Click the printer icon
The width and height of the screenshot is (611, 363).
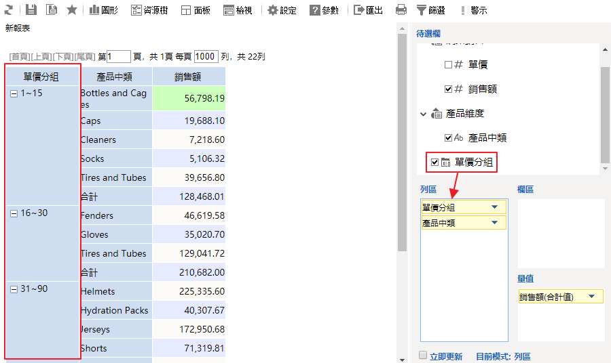tap(401, 10)
